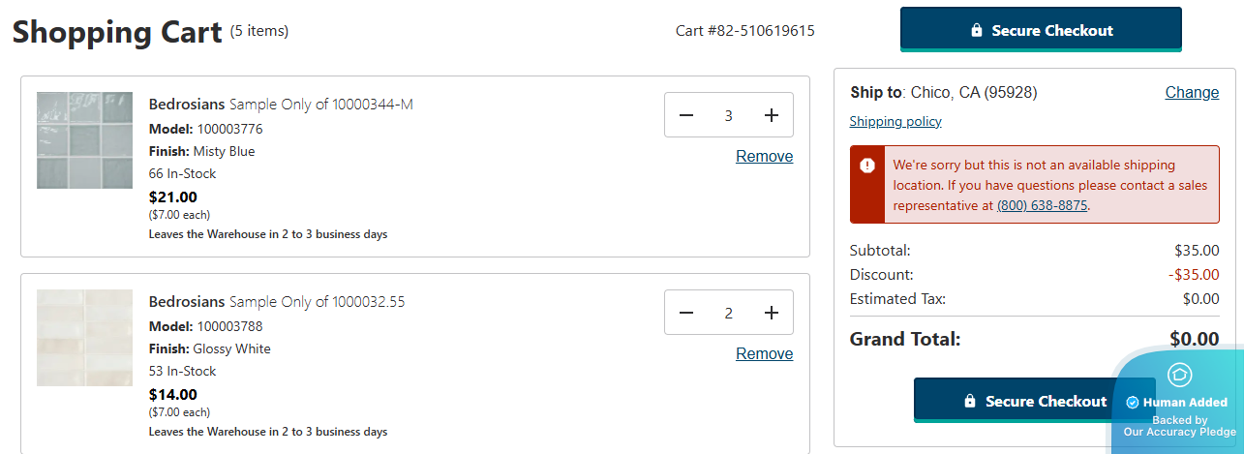Remove the Misty Blue sample from cart
Screen dimensions: 1244x454
click(x=764, y=157)
